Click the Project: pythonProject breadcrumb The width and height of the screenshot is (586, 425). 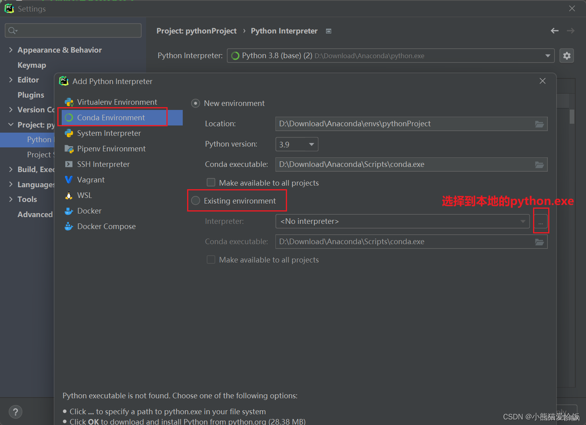[196, 31]
